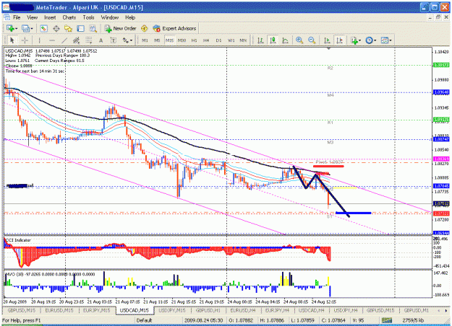452x326 pixels.
Task: Switch to M30 timeframe
Action: [x=182, y=40]
